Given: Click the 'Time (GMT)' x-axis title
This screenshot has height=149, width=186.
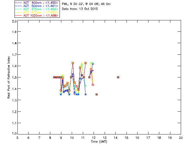Looking at the screenshot, I should [x=99, y=142].
